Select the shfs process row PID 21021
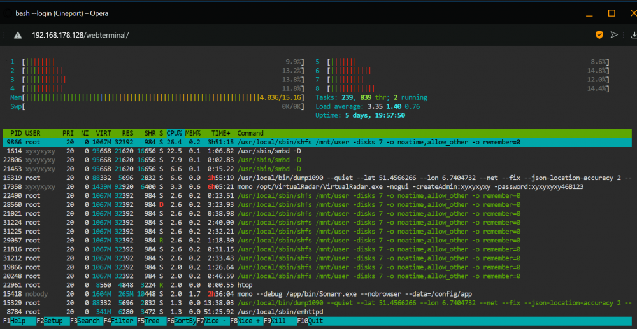637x329 pixels. [x=317, y=213]
